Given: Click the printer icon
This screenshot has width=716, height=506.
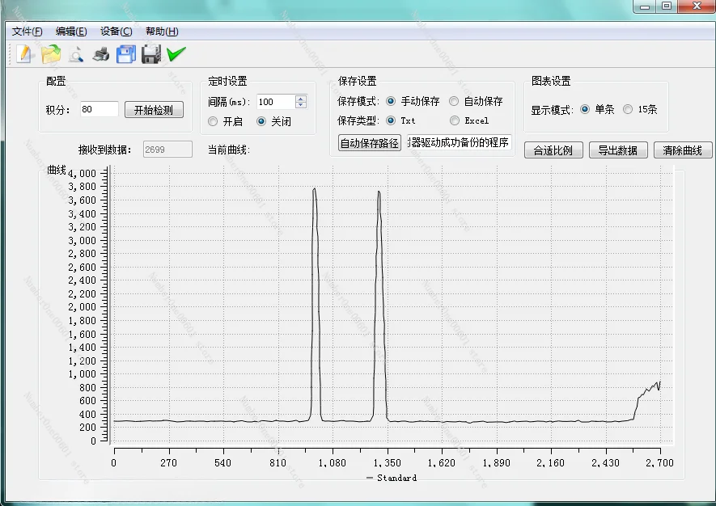Looking at the screenshot, I should 101,54.
